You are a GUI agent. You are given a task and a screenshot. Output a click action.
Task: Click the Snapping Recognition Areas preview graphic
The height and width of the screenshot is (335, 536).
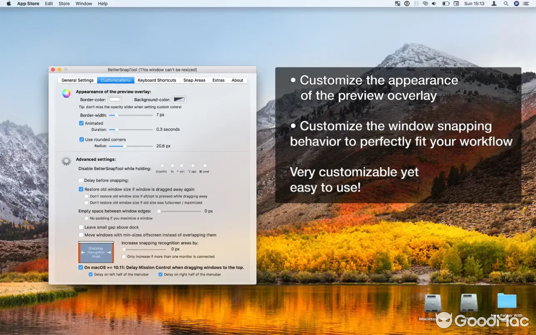point(96,252)
